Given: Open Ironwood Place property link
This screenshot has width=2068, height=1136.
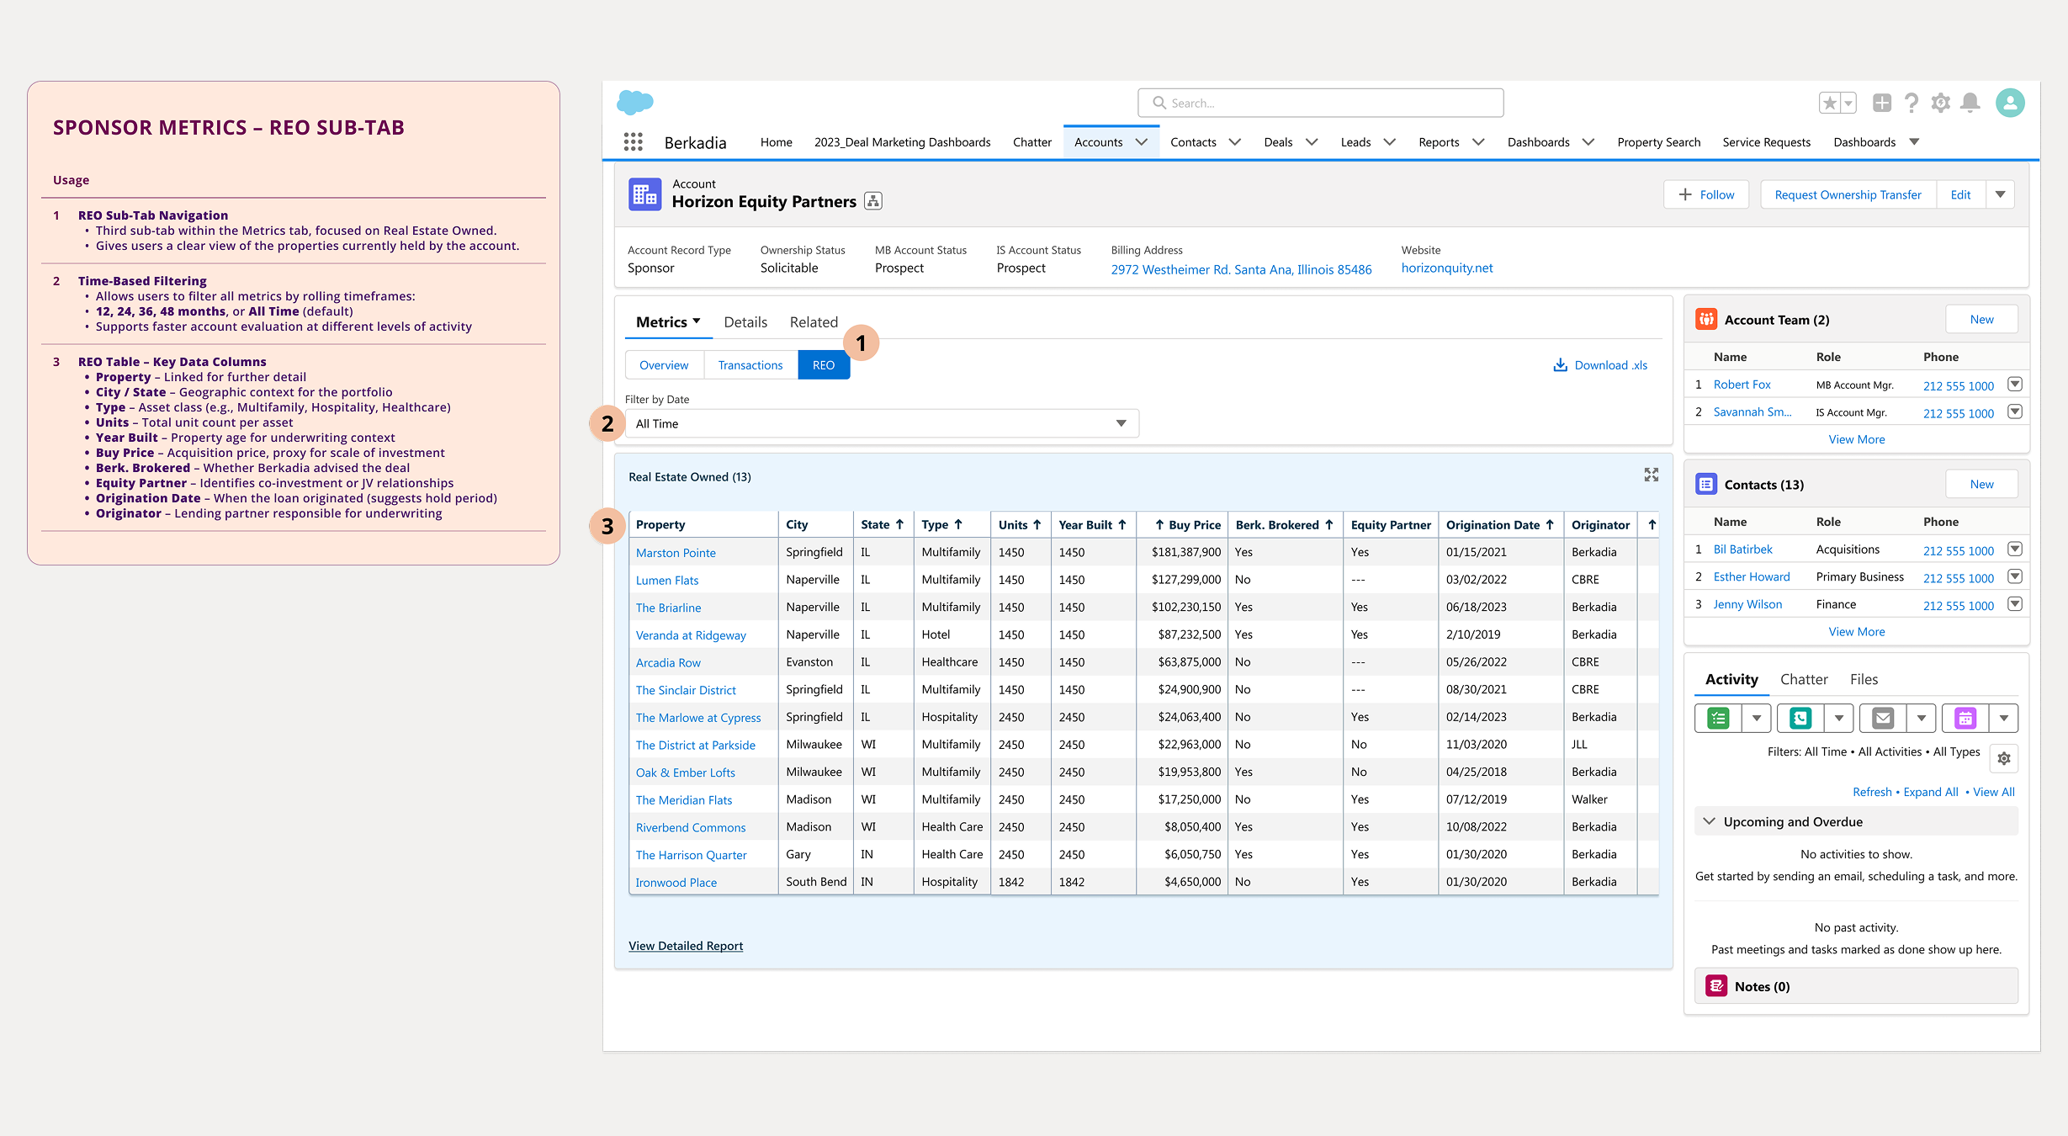Looking at the screenshot, I should coord(676,883).
